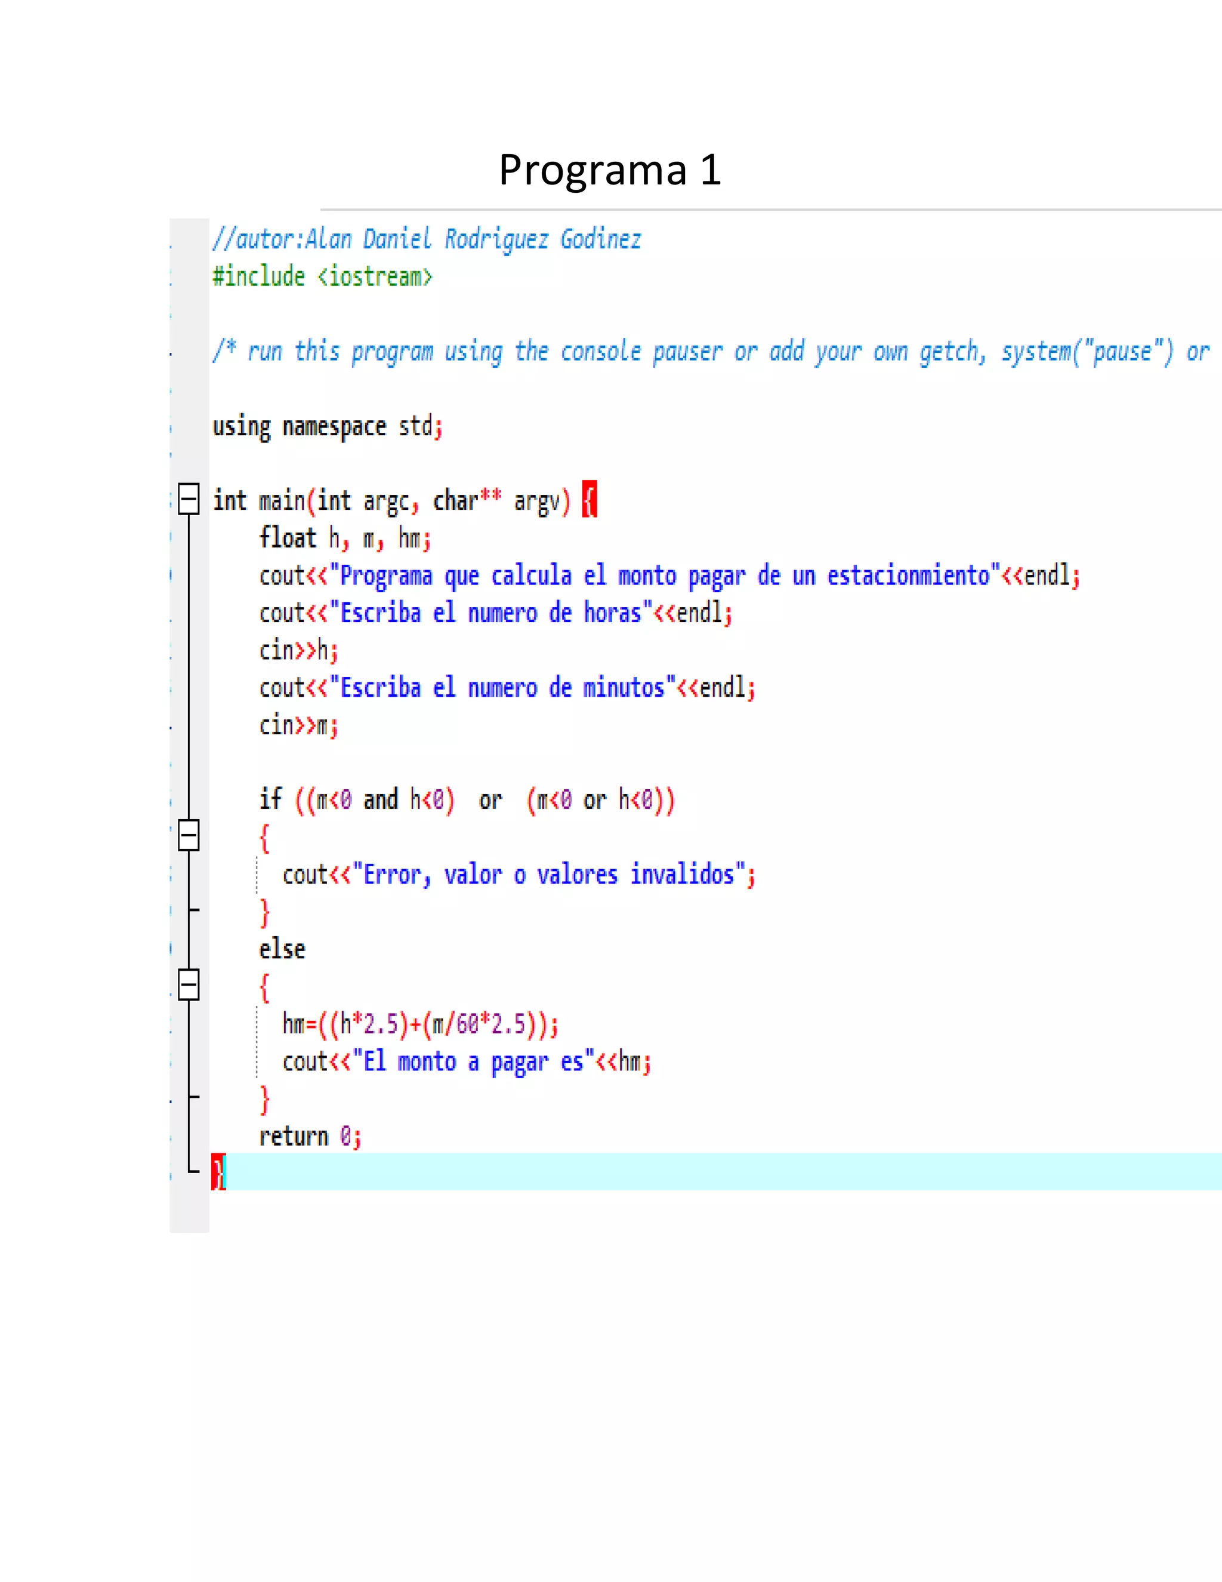Image resolution: width=1222 pixels, height=1582 pixels.
Task: Click the 'else' keyword
Action: click(x=282, y=950)
